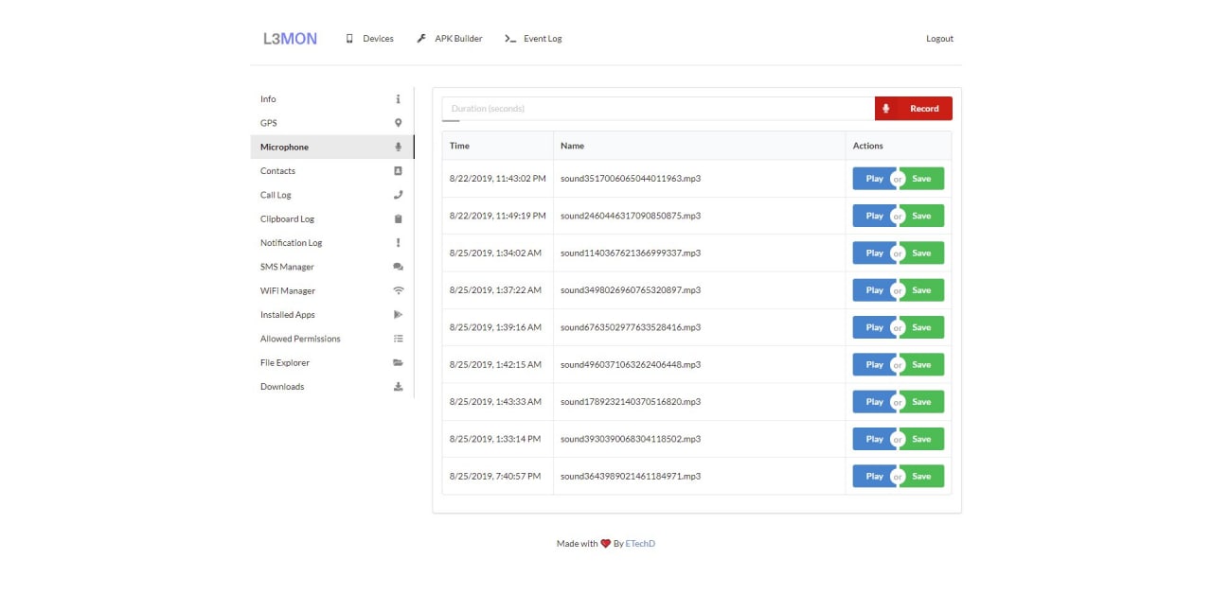Click the File Explorer folder icon
The image size is (1212, 611).
click(x=398, y=363)
